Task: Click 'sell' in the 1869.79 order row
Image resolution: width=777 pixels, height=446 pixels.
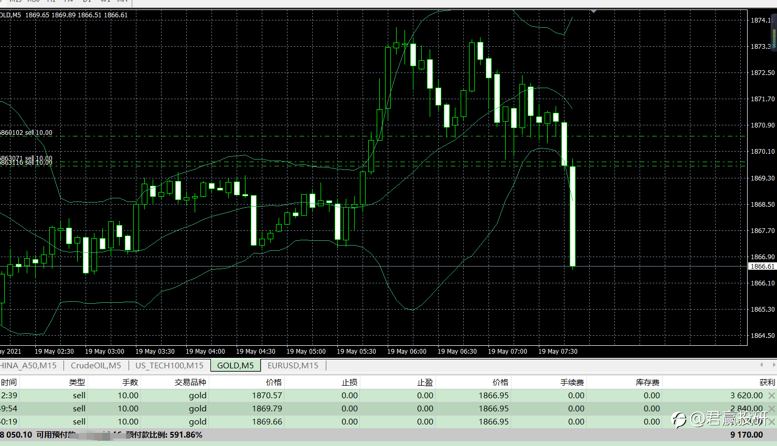Action: tap(79, 408)
